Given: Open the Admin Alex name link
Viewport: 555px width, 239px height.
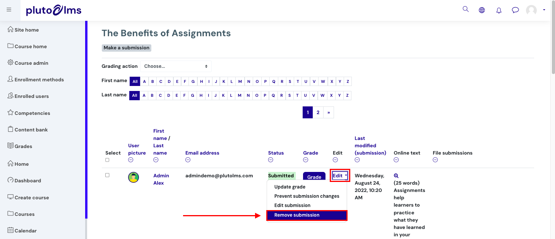Looking at the screenshot, I should 161,179.
